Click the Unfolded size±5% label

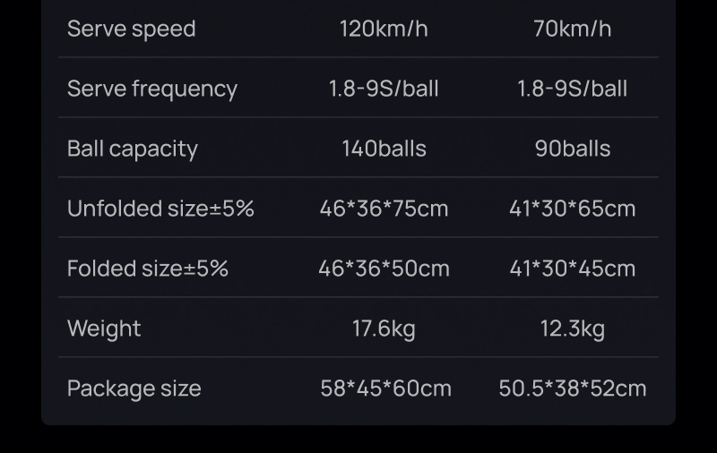160,209
